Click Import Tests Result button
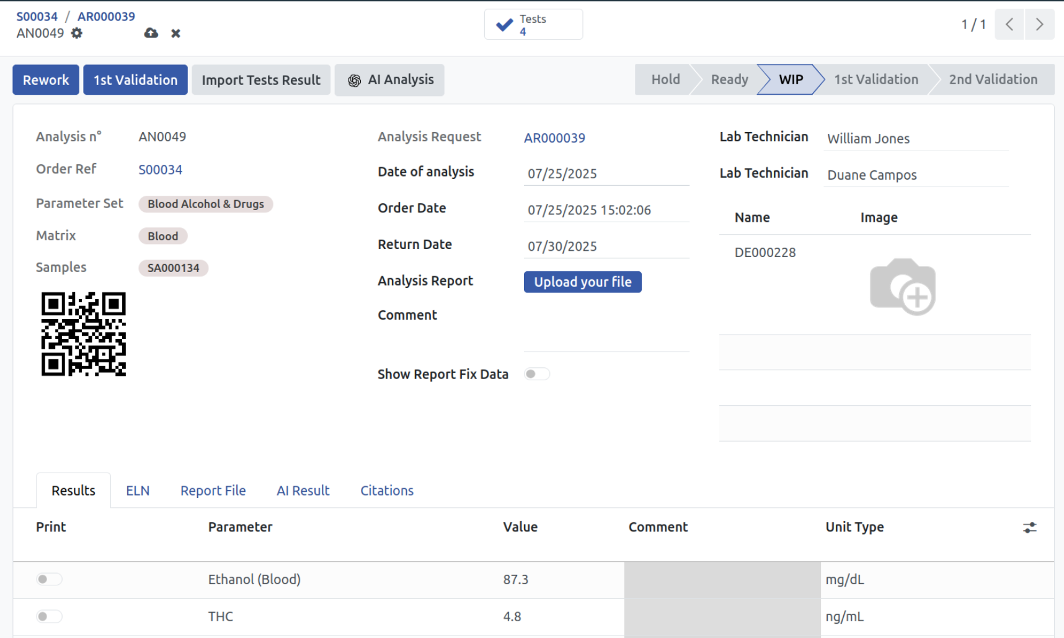Screen dimensions: 1064x638 click(261, 80)
